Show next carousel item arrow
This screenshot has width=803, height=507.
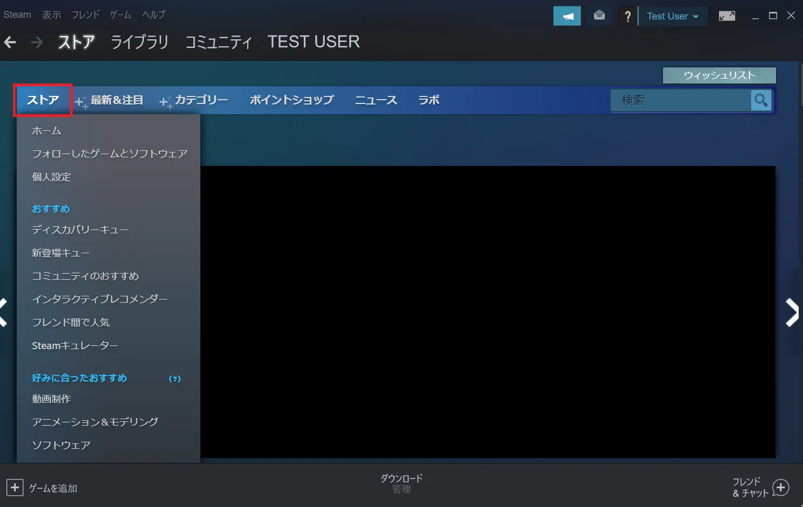[792, 312]
